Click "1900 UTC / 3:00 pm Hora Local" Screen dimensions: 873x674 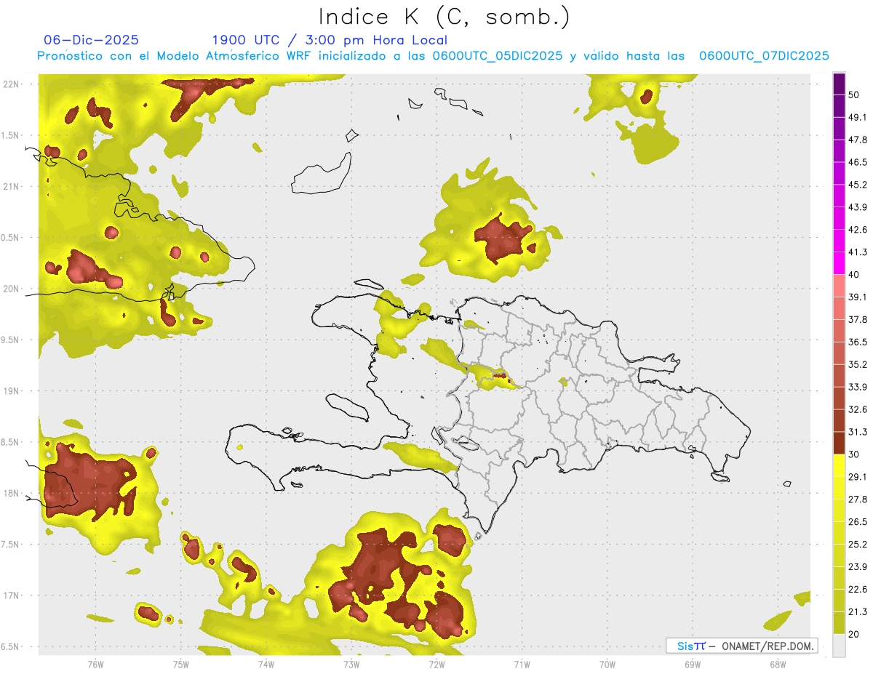(x=330, y=40)
